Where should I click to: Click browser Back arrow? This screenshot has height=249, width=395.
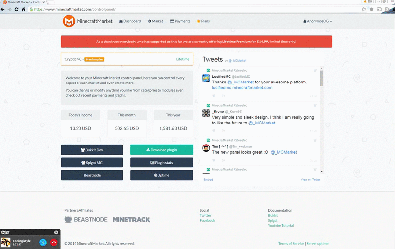click(3, 9)
